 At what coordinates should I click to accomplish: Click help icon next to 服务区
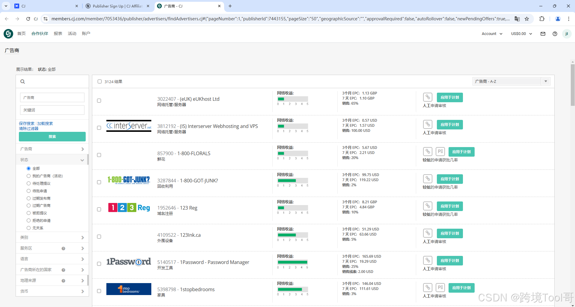click(x=64, y=248)
